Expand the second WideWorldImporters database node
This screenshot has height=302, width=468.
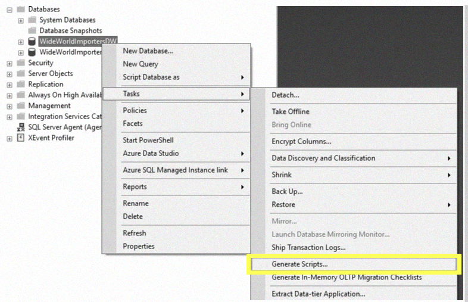coord(21,53)
